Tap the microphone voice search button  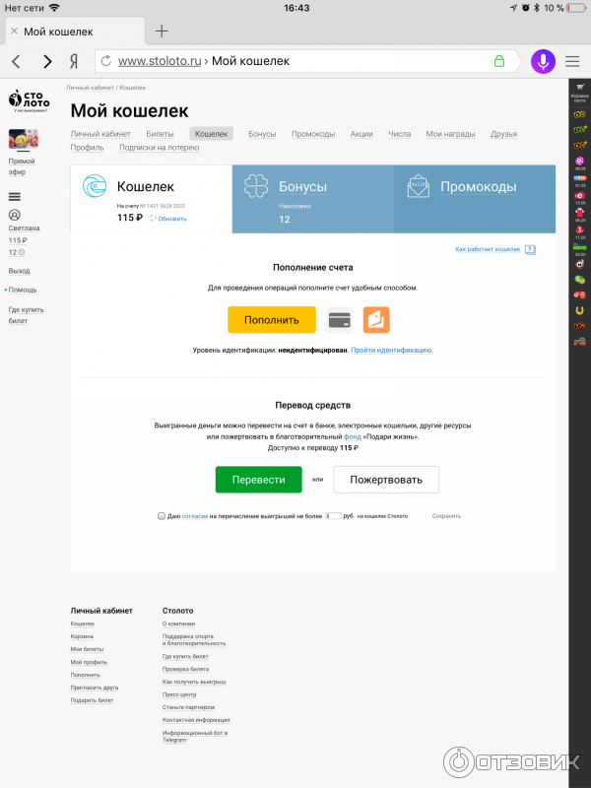pos(542,61)
